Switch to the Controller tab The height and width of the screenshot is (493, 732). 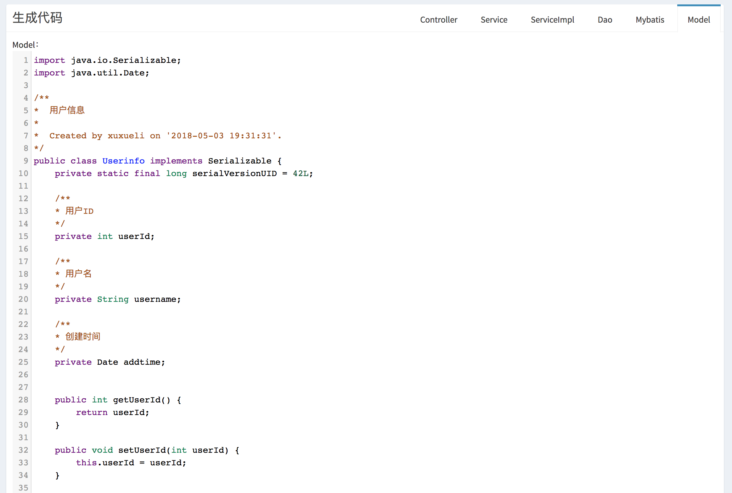coord(438,20)
